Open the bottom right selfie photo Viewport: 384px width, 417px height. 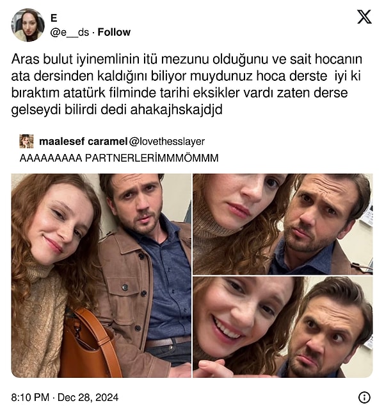click(x=283, y=327)
